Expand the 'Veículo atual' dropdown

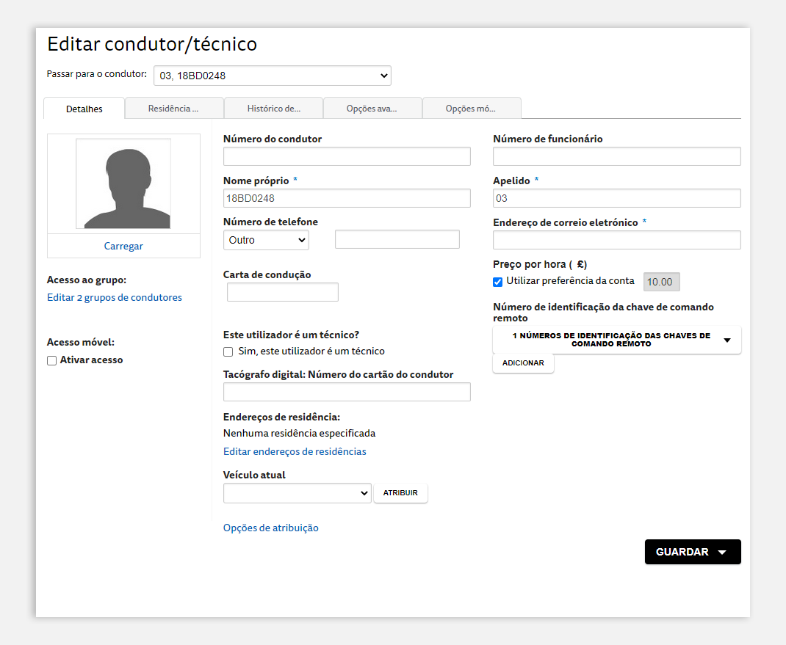(298, 493)
